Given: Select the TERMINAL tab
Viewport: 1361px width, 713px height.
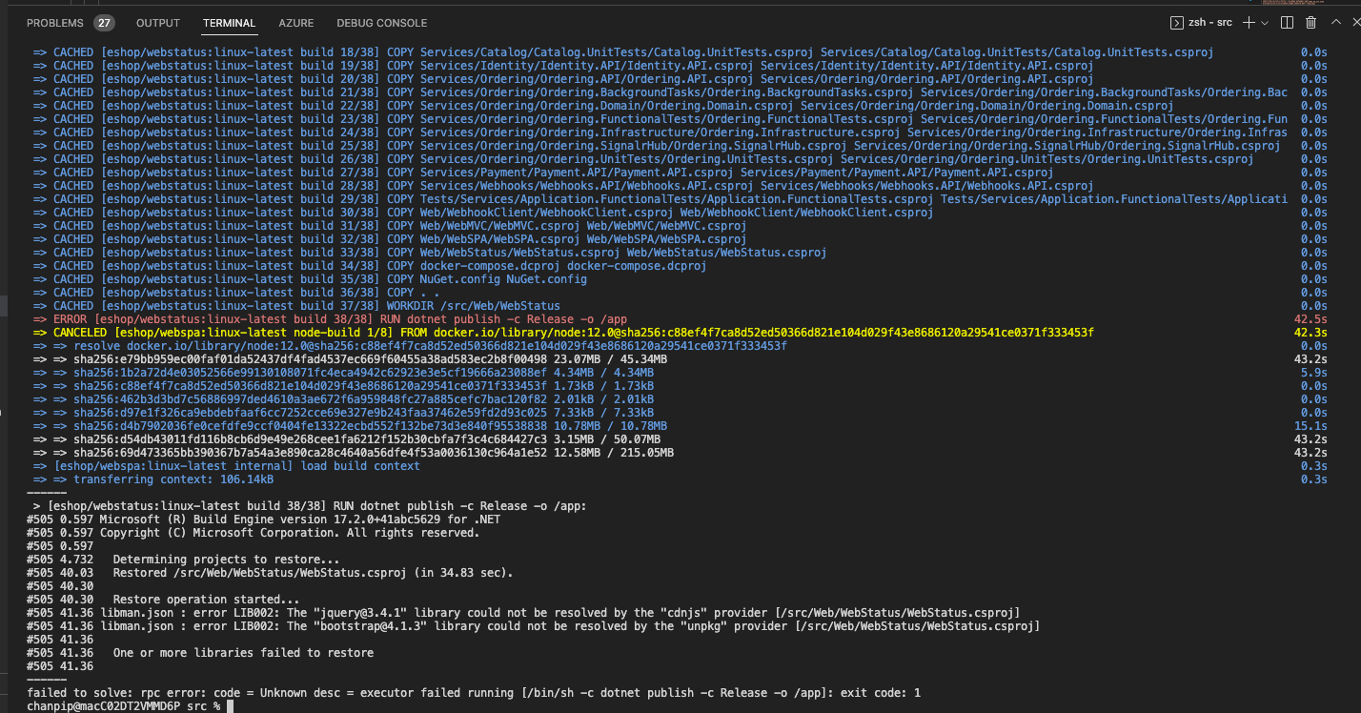Looking at the screenshot, I should point(228,23).
